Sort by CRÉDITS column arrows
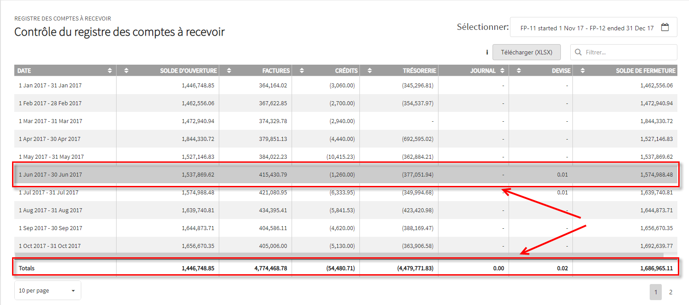This screenshot has width=689, height=305. (302, 70)
